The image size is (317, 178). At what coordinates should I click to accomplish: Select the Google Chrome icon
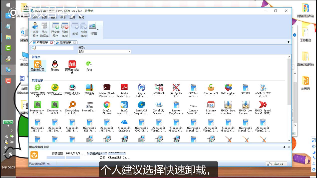[107, 108]
